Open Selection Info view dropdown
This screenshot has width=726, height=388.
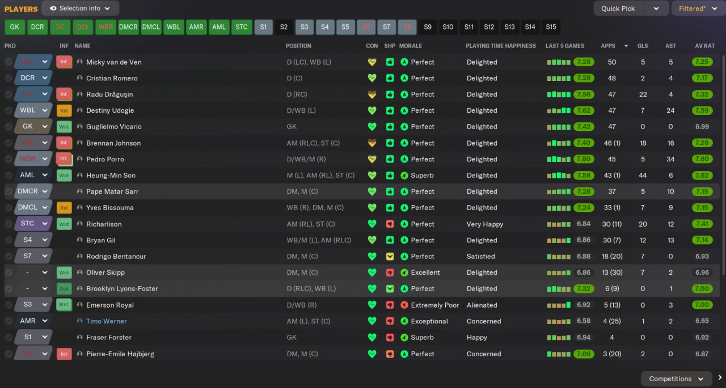click(x=81, y=8)
